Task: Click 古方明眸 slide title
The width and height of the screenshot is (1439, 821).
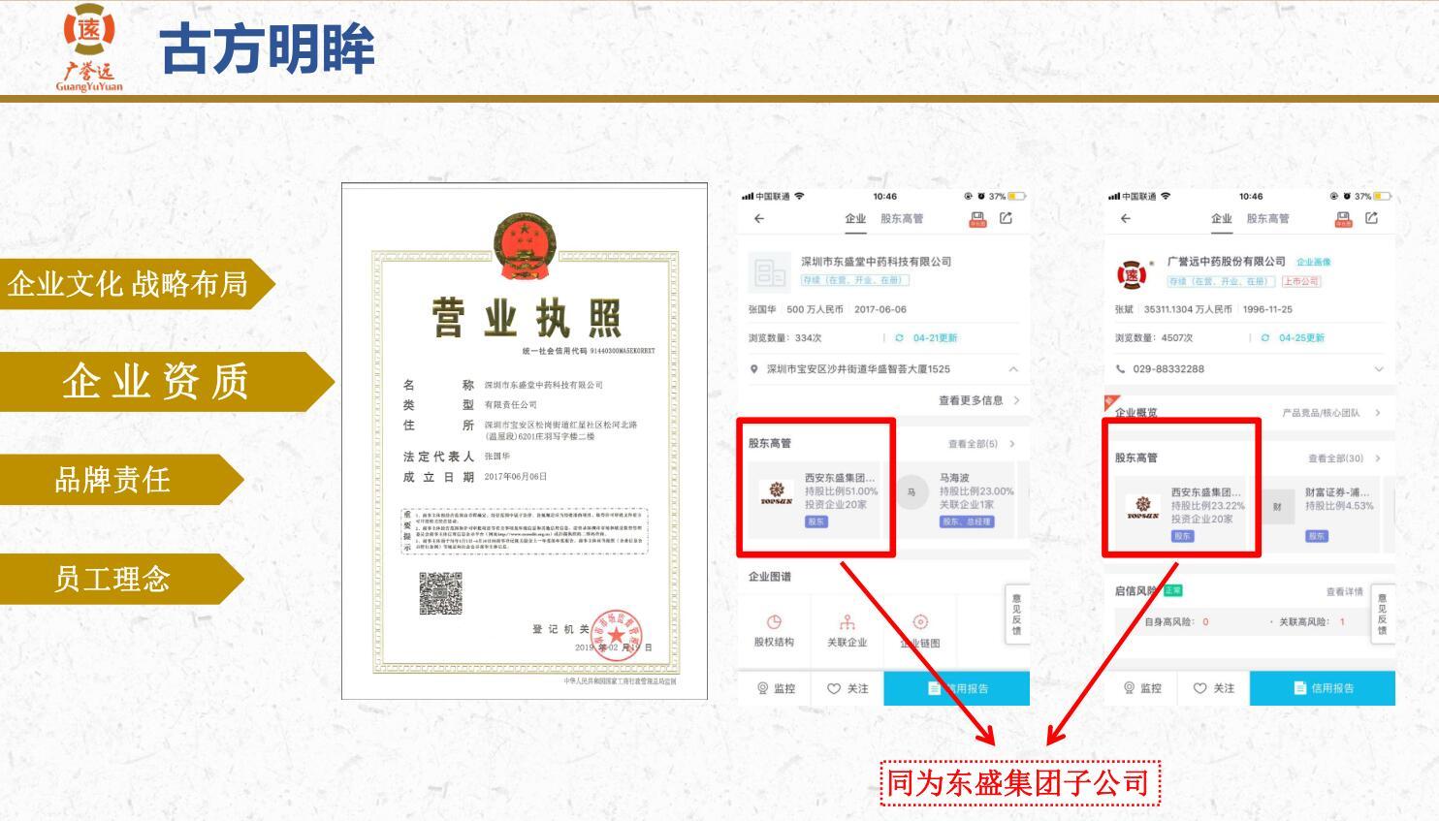Action: 268,48
